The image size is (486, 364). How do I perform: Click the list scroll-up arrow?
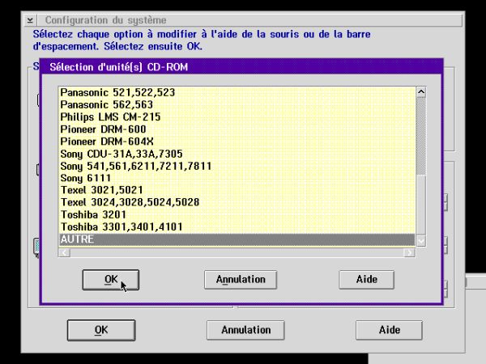[x=421, y=92]
